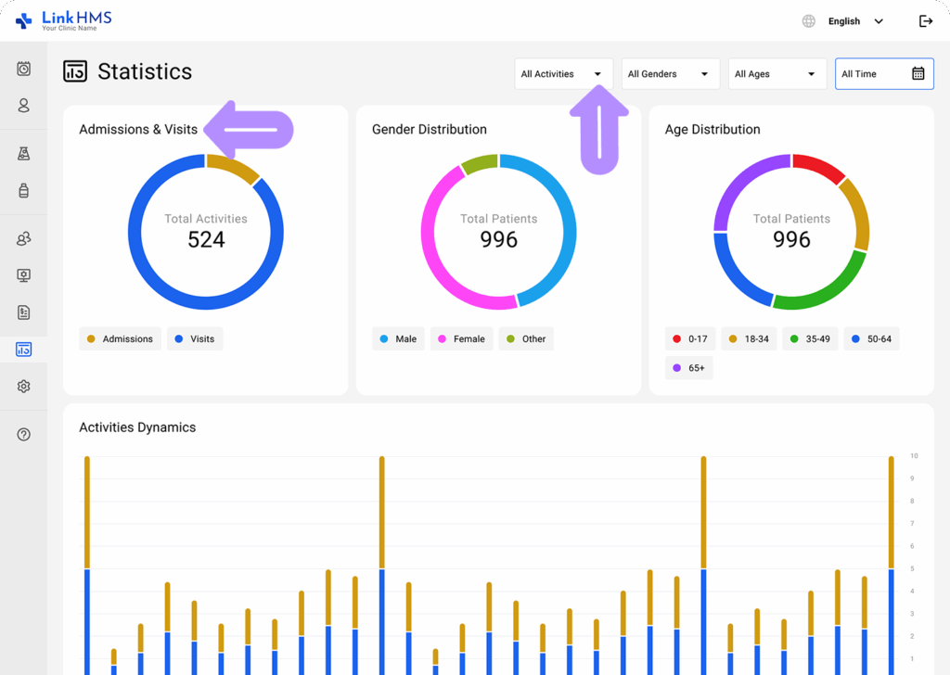The image size is (950, 675).
Task: Open the Settings gear in the sidebar
Action: click(23, 387)
